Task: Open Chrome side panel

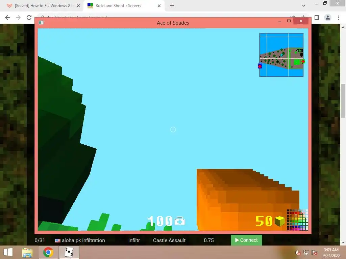Action: tap(317, 18)
